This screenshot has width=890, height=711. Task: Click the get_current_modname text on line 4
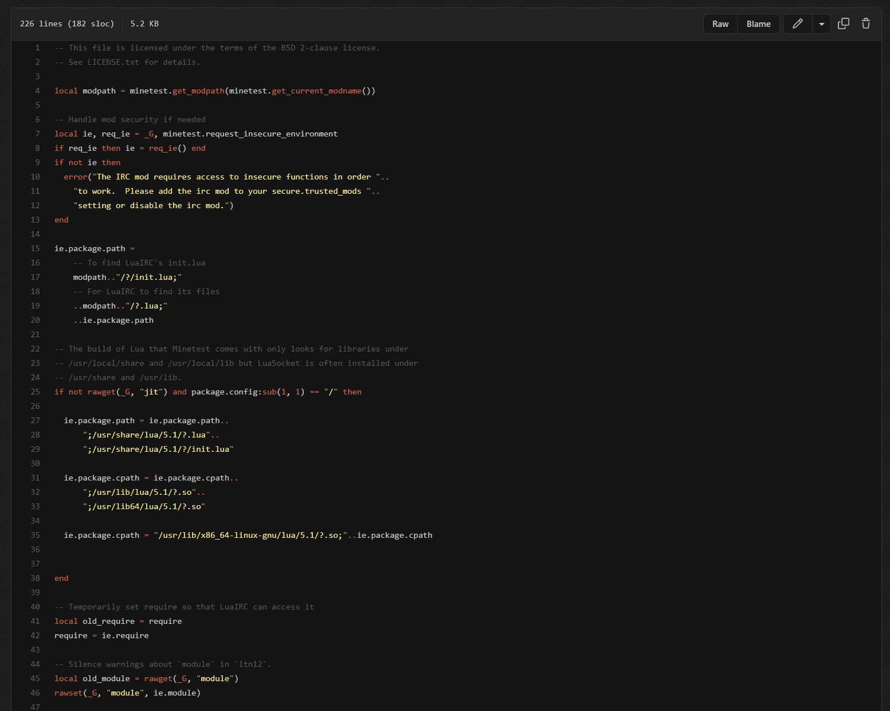point(316,91)
